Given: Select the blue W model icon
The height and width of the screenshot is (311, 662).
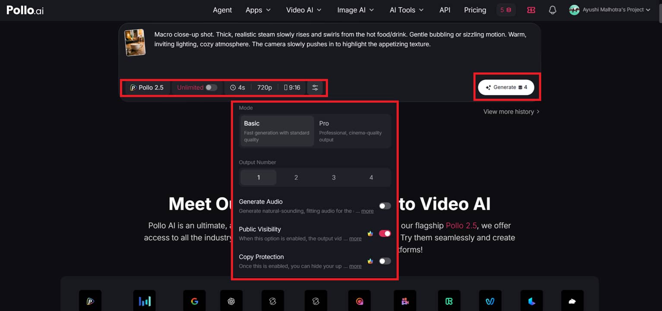Looking at the screenshot, I should point(490,301).
